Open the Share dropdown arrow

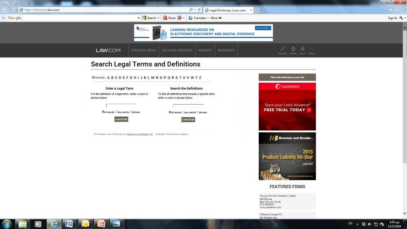point(184,18)
